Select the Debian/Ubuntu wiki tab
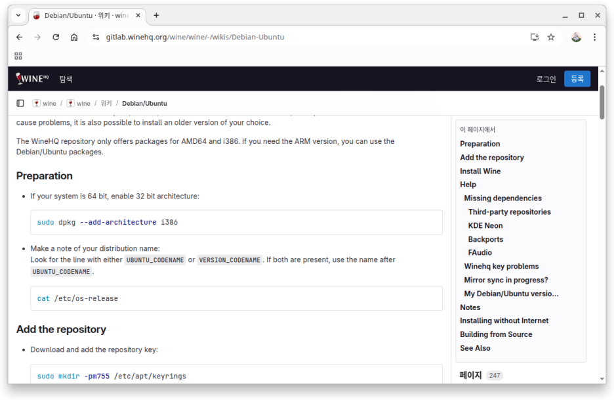This screenshot has width=614, height=400. [87, 16]
